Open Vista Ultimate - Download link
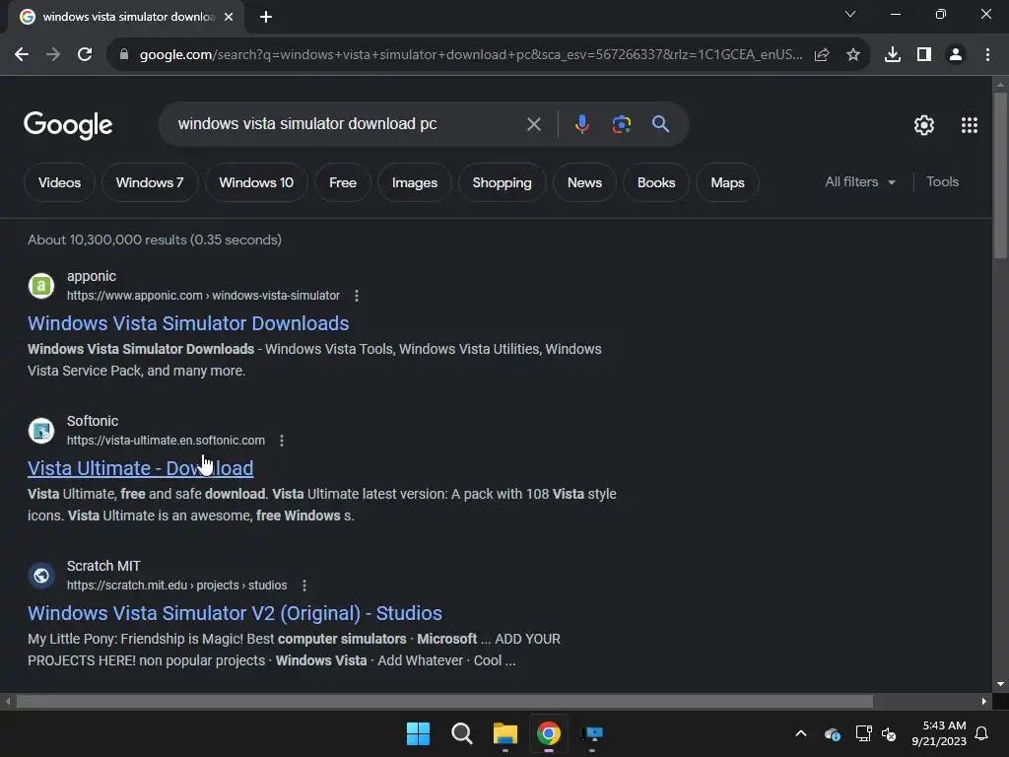The image size is (1009, 757). click(x=140, y=468)
